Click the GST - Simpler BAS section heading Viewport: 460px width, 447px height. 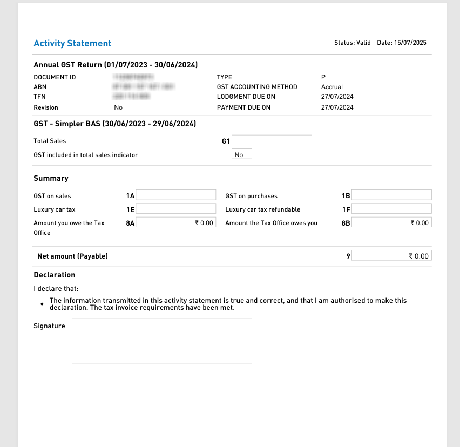[x=114, y=124]
